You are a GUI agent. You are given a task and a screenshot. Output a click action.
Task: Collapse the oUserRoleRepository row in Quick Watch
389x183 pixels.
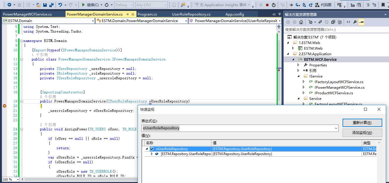click(147, 149)
